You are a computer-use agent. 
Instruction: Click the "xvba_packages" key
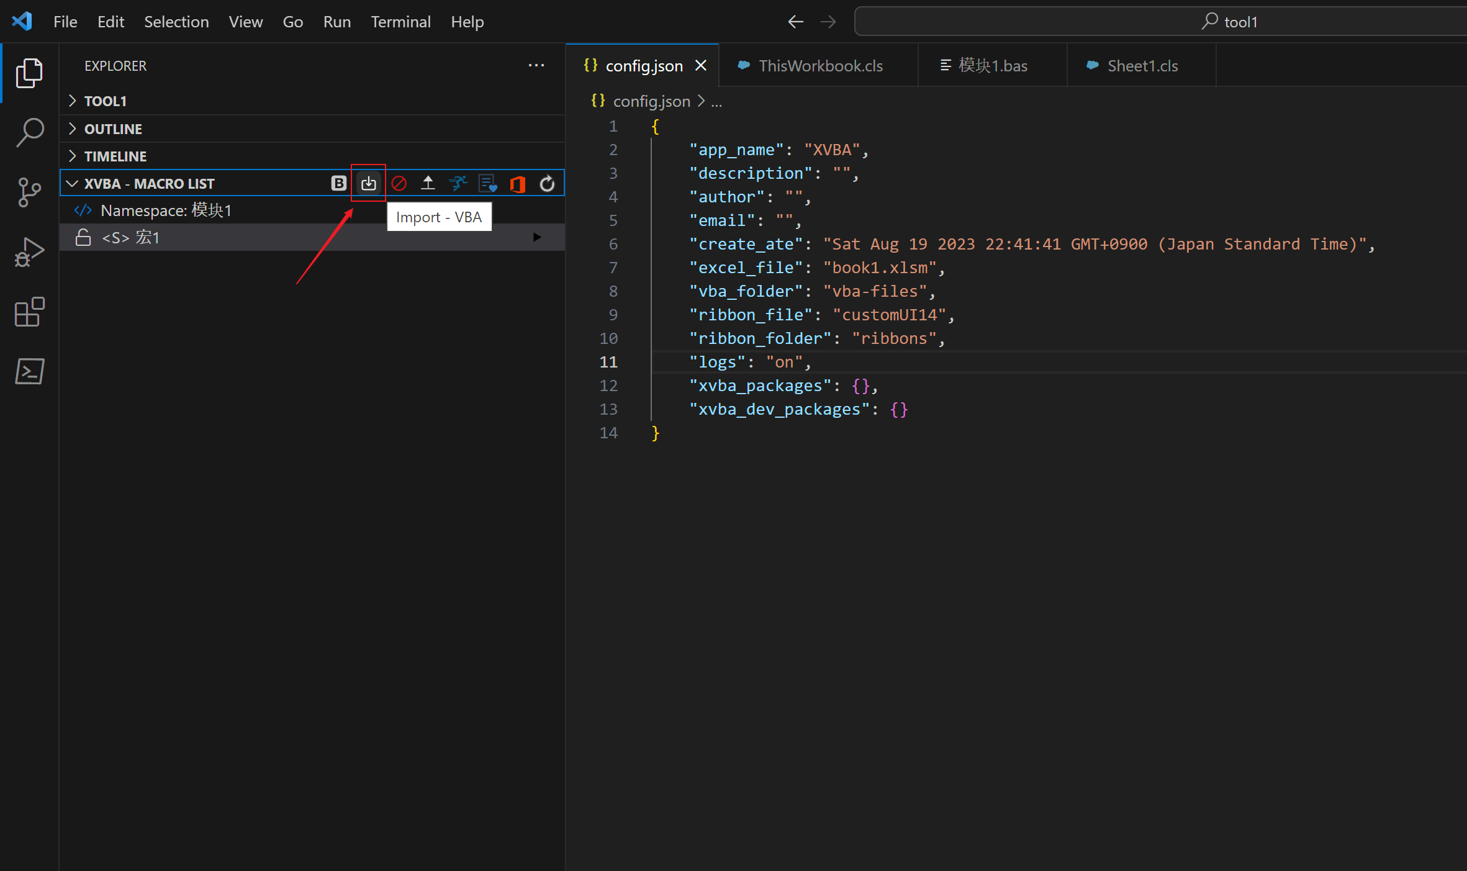(761, 386)
